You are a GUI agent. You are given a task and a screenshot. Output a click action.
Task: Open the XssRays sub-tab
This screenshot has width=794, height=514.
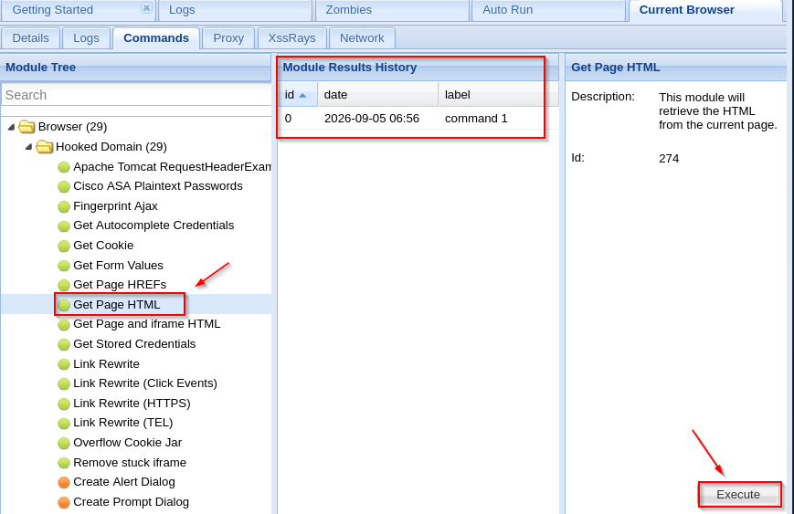click(x=291, y=38)
